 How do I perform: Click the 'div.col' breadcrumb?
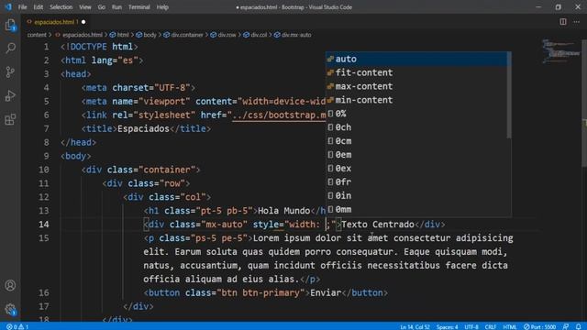click(255, 35)
